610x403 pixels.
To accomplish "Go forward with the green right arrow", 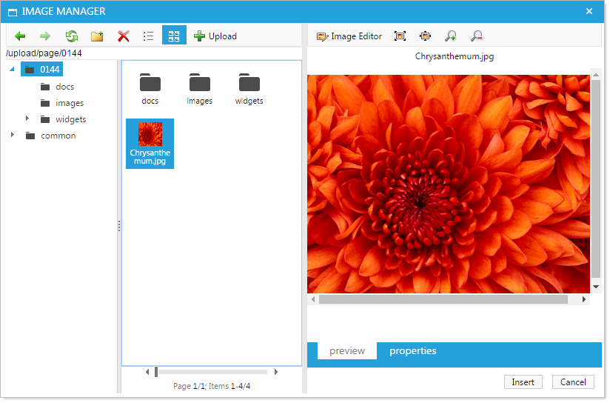I will pos(45,36).
